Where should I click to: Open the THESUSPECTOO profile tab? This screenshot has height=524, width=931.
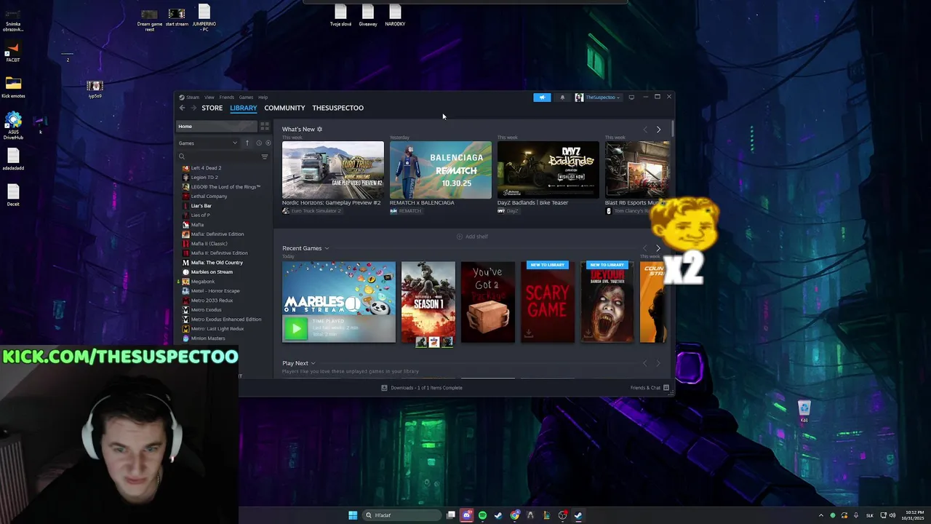tap(338, 108)
